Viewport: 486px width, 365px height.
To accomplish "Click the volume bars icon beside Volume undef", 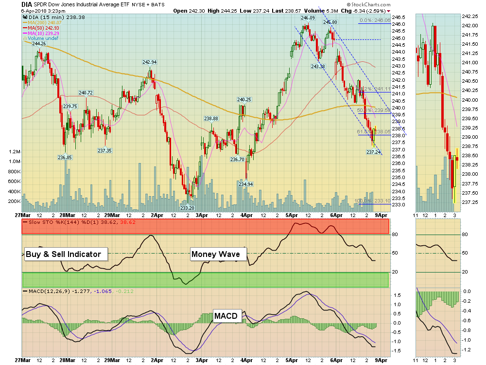I will pos(25,38).
